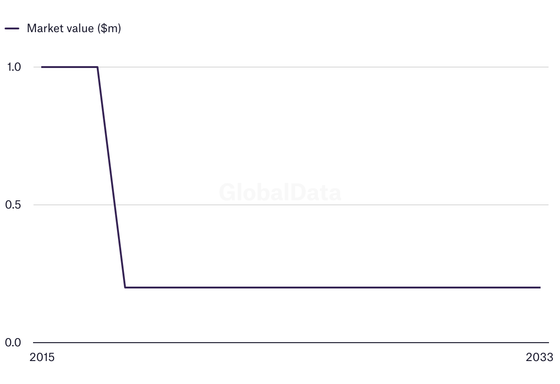Click the GlobalData watermark in the chart
The width and height of the screenshot is (560, 384).
[280, 192]
